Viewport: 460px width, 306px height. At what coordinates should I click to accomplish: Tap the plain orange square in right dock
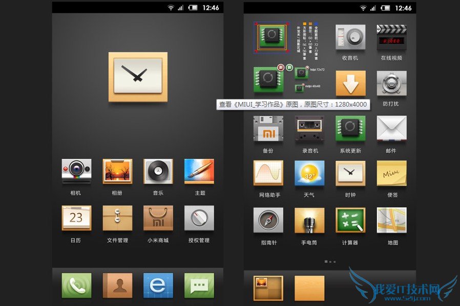click(309, 288)
